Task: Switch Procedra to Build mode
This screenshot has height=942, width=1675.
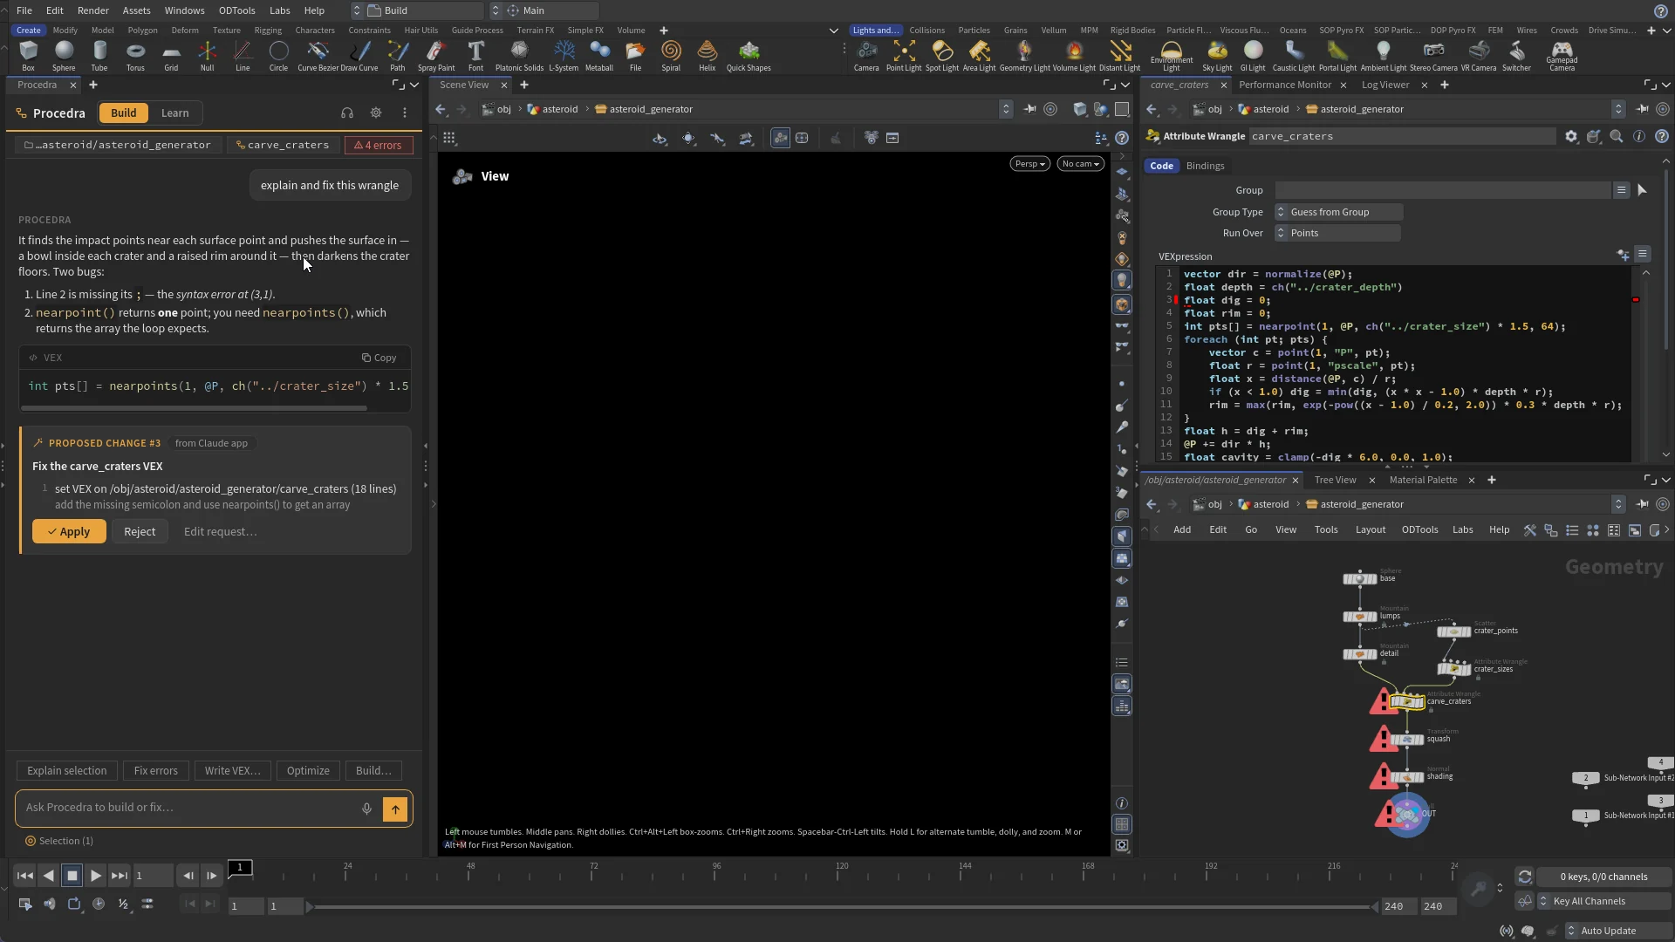Action: (123, 113)
